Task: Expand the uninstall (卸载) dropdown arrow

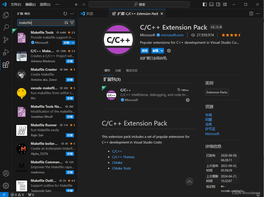Action: click(x=162, y=51)
